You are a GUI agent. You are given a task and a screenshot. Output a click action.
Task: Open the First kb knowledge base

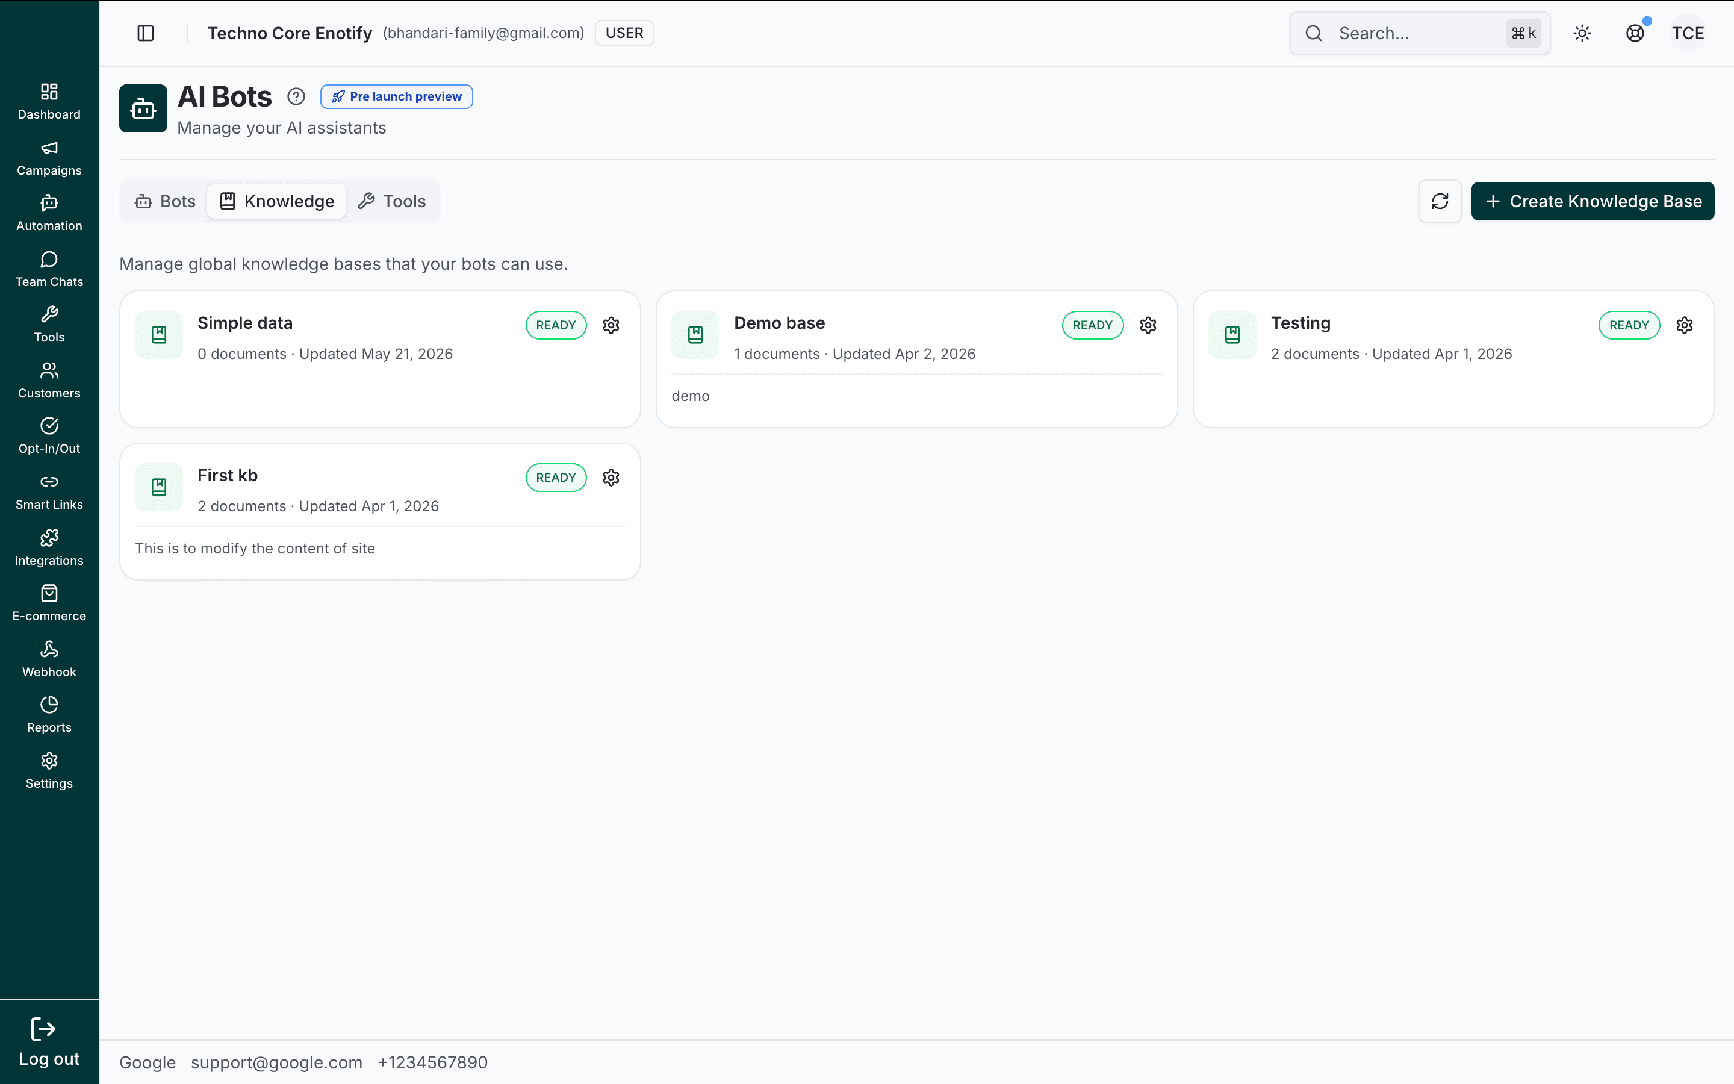coord(380,511)
